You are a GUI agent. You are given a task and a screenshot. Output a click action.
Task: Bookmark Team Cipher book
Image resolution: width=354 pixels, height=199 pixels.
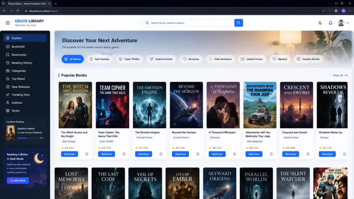pos(124,154)
